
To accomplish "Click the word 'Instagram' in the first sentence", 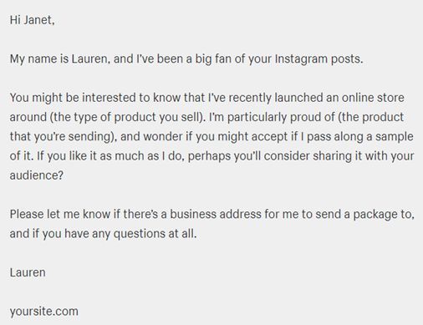I will pyautogui.click(x=301, y=59).
